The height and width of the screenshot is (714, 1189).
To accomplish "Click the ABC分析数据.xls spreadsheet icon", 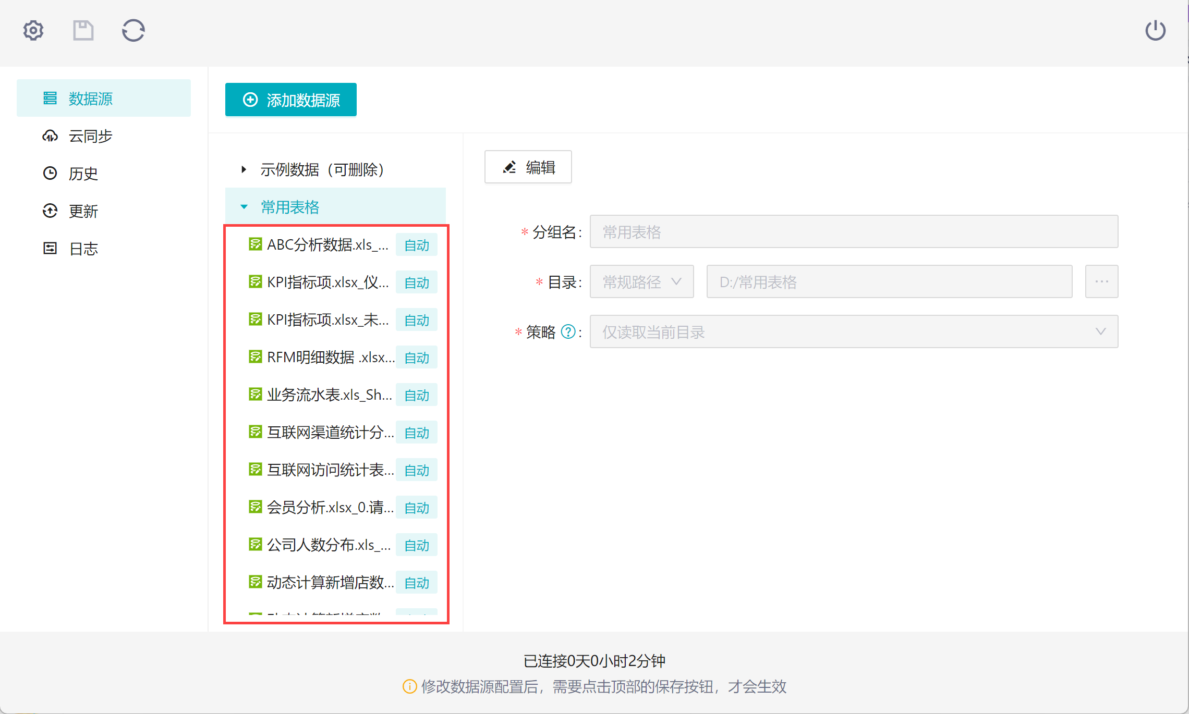I will tap(255, 244).
